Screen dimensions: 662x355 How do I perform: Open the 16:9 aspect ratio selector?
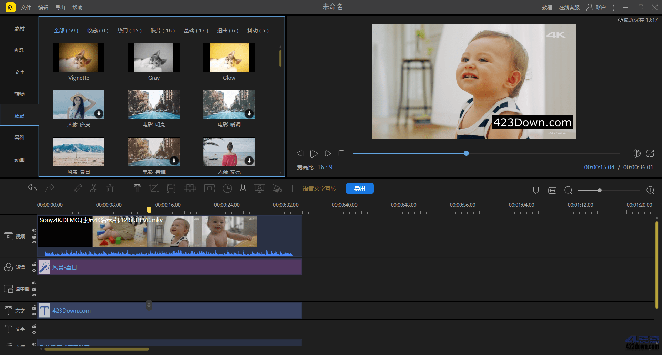[x=325, y=167]
